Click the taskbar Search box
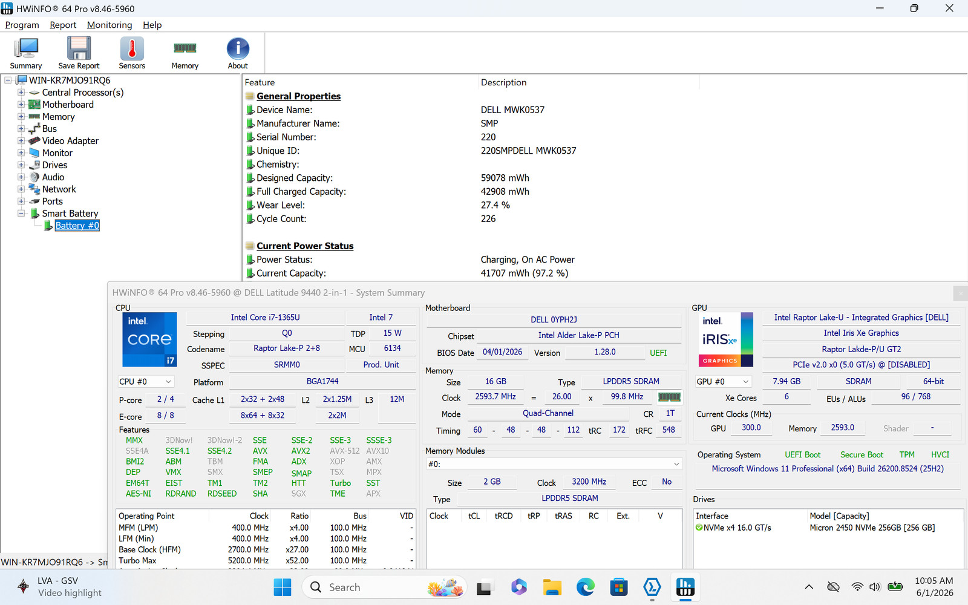Screen dimensions: 968x605 [384, 587]
